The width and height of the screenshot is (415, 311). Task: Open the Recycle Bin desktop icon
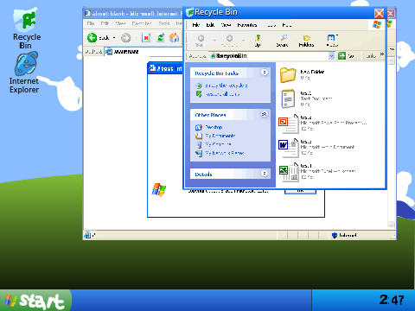tap(26, 29)
